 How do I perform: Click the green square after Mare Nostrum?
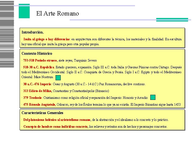pos(58,78)
